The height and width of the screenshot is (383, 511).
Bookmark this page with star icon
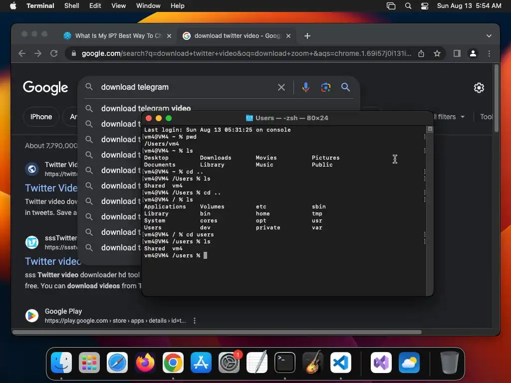point(437,53)
